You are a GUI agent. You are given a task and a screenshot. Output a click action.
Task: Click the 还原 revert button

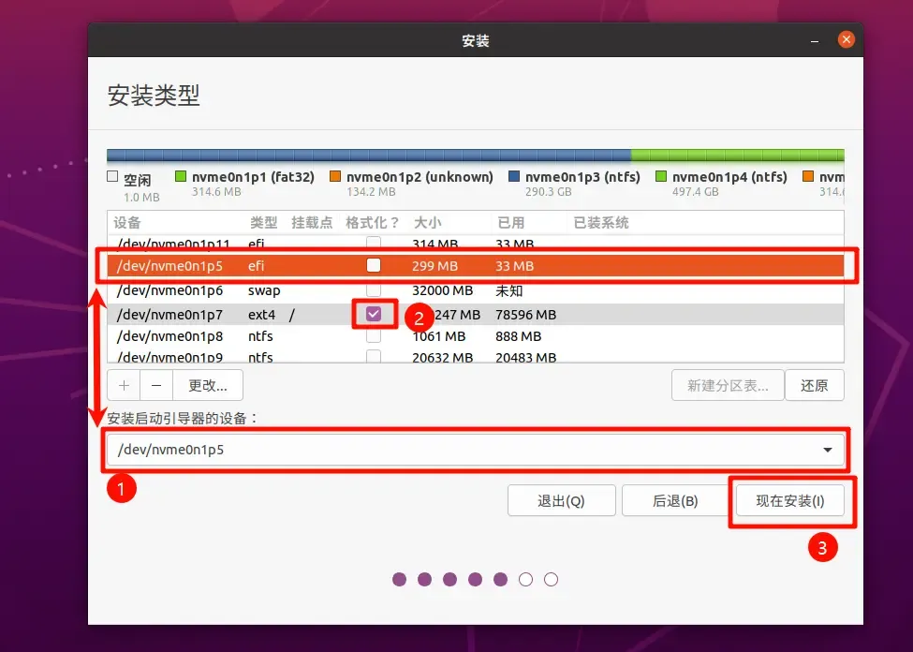814,385
